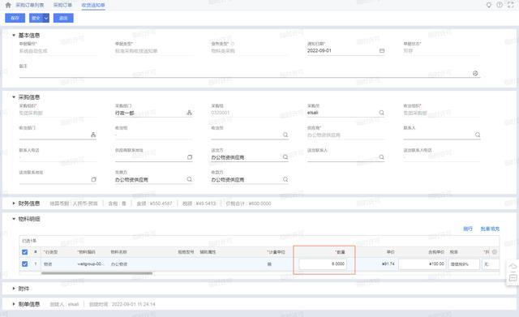
Task: Click the 删行 link
Action: pos(468,229)
